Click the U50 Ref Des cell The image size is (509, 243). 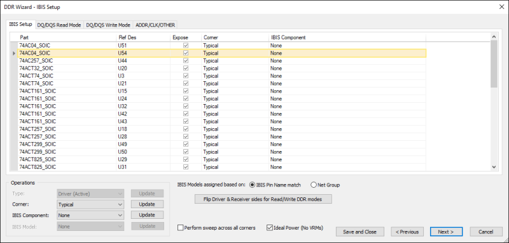(143, 152)
